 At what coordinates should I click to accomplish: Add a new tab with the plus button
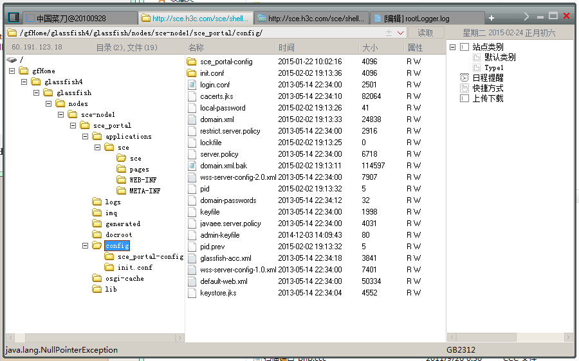click(x=491, y=18)
